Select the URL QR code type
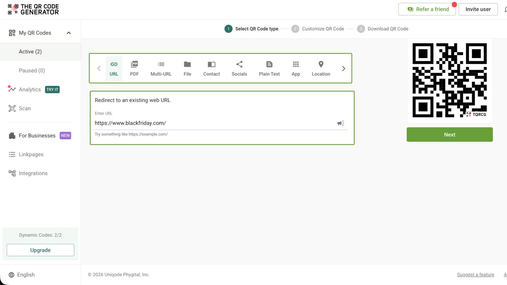This screenshot has height=285, width=507. (x=114, y=69)
